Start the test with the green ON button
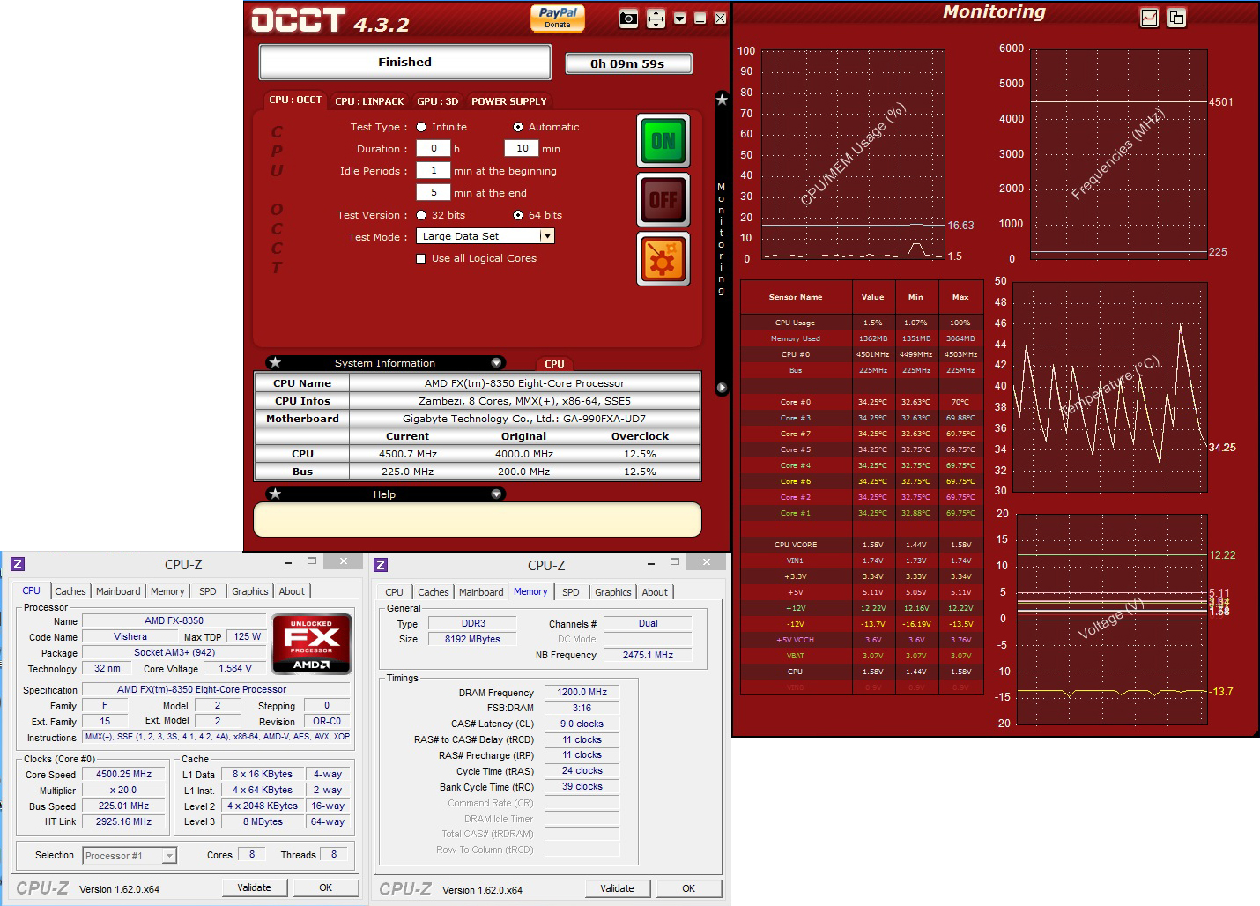This screenshot has height=906, width=1260. tap(663, 141)
